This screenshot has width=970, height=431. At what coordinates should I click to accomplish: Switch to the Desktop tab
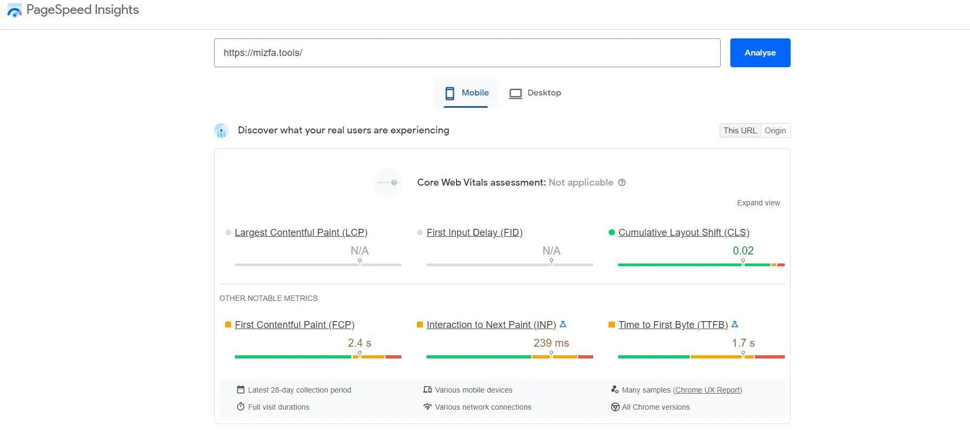point(535,93)
